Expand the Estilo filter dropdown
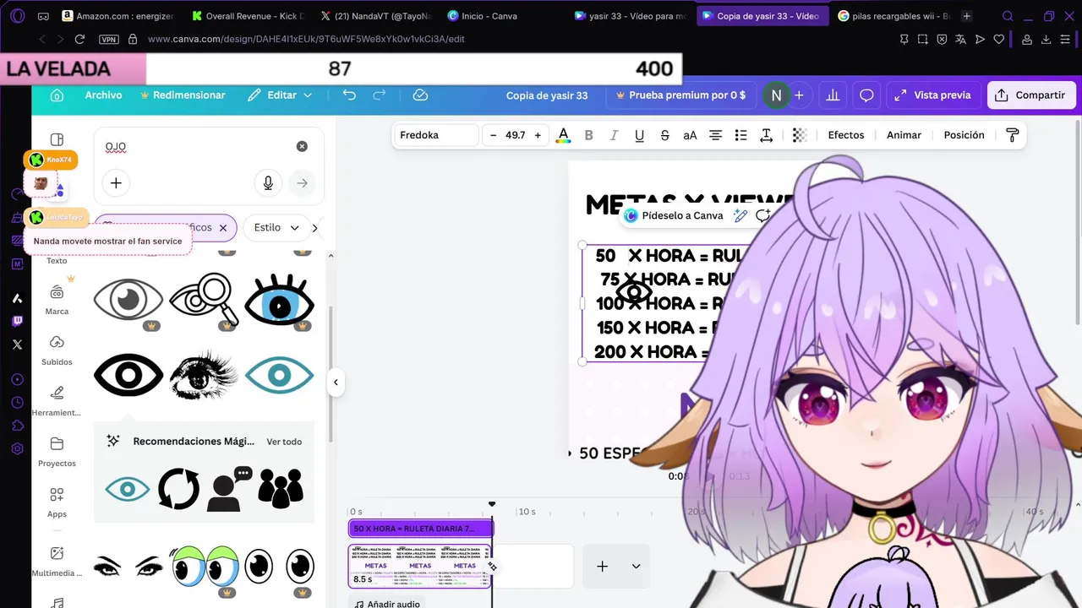Screen dimensions: 1082x608 277,228
